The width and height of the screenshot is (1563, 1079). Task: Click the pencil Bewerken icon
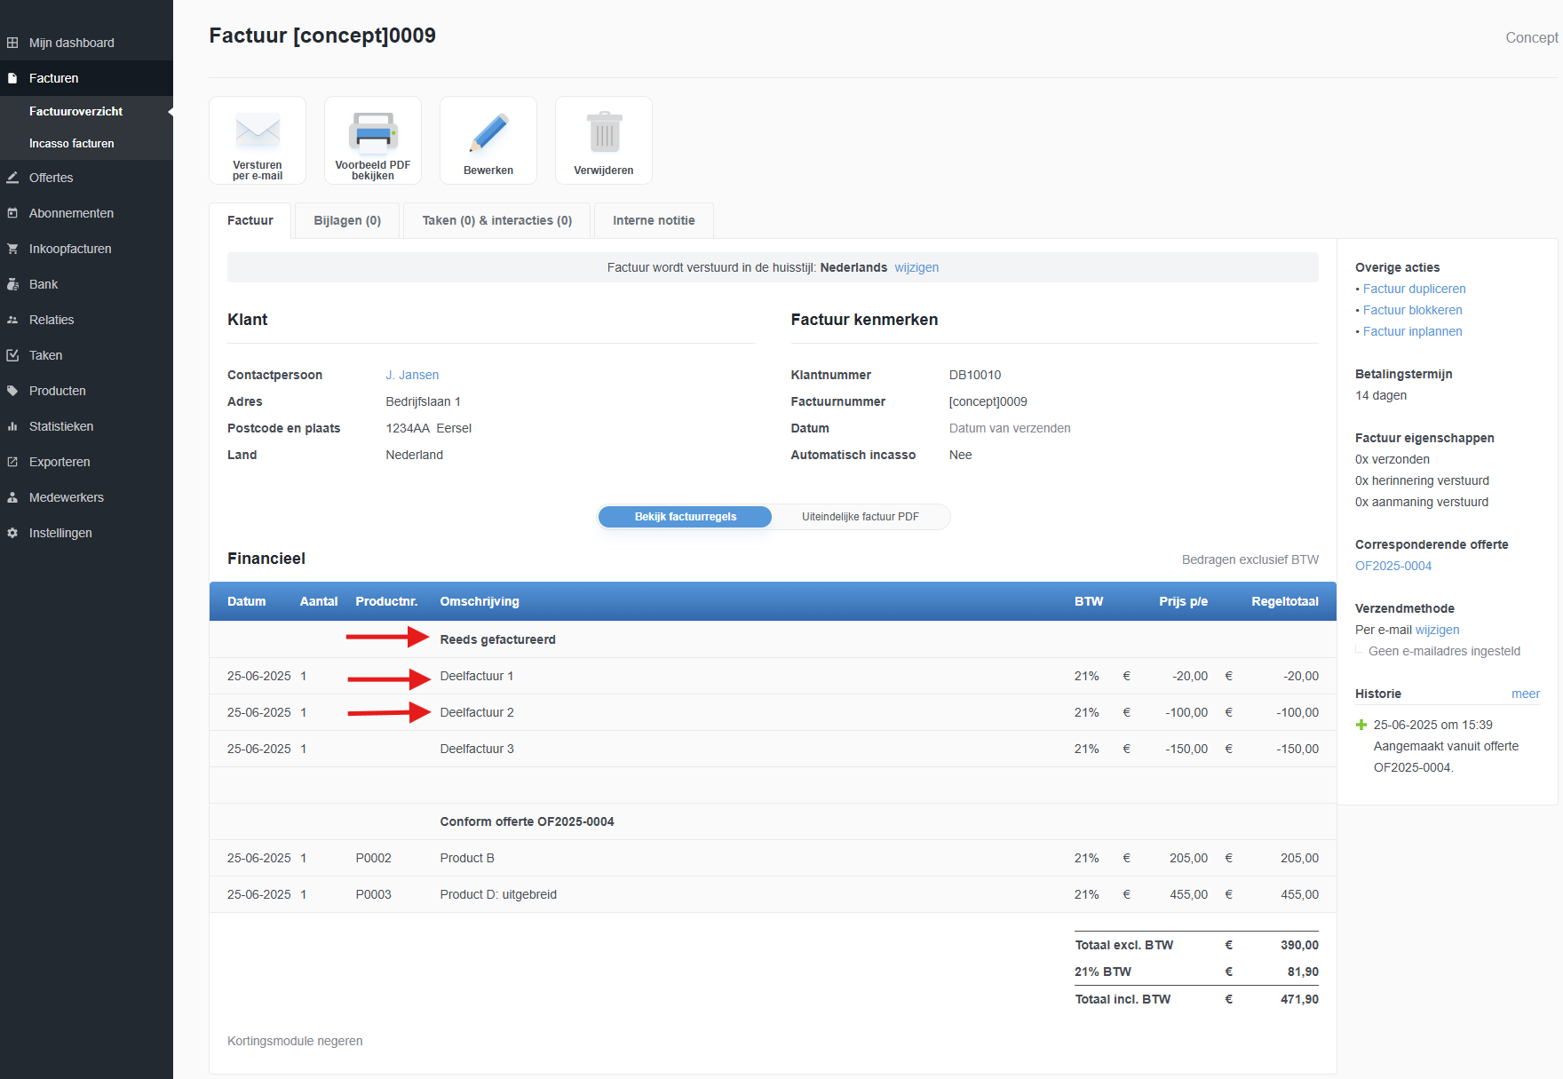pyautogui.click(x=488, y=135)
